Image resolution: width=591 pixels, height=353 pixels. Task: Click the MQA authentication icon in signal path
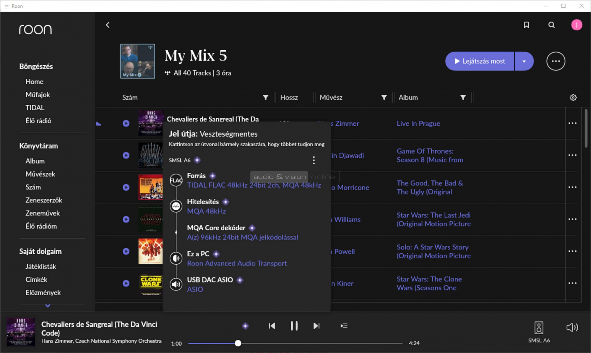[x=176, y=206]
